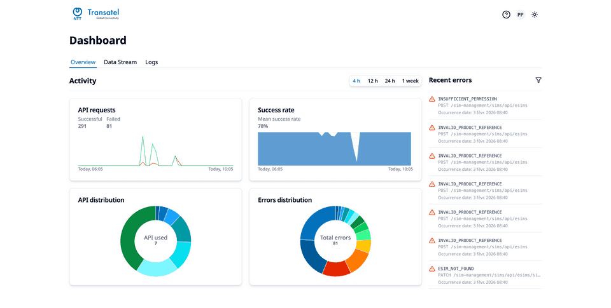Open the help question mark icon
The image size is (611, 308).
click(506, 15)
